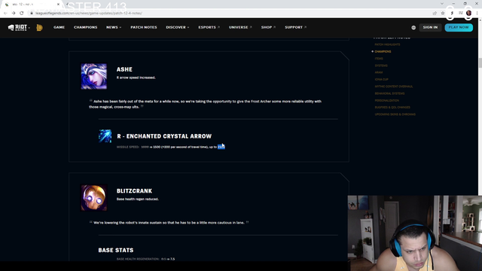Open the reading list icon
This screenshot has height=271, width=482.
pyautogui.click(x=460, y=14)
